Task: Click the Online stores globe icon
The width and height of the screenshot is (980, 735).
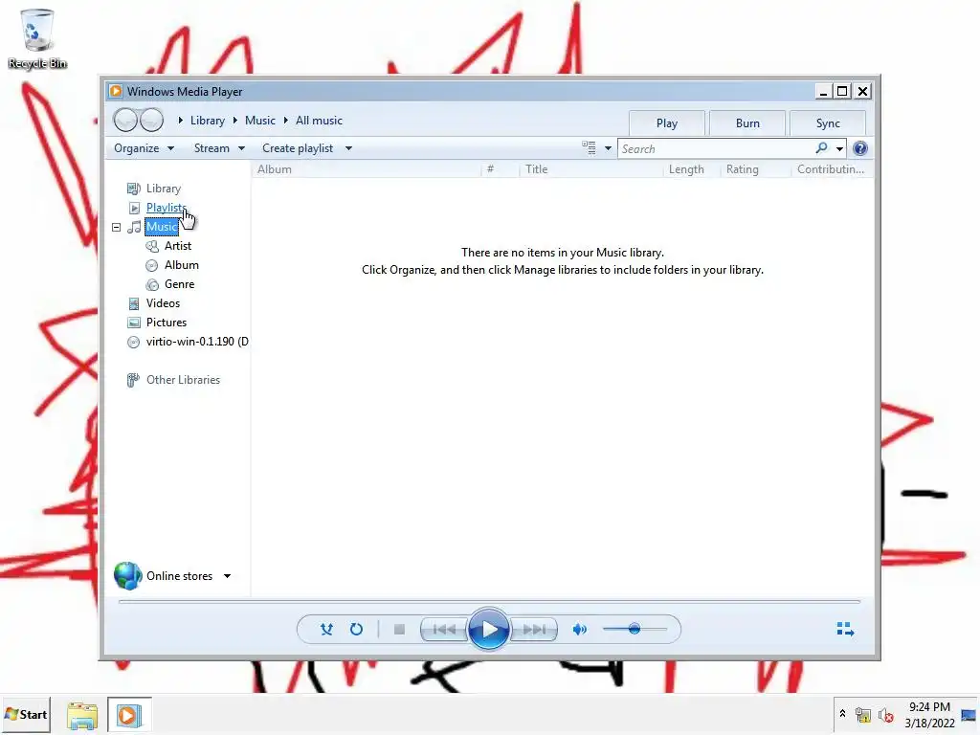Action: (x=127, y=575)
